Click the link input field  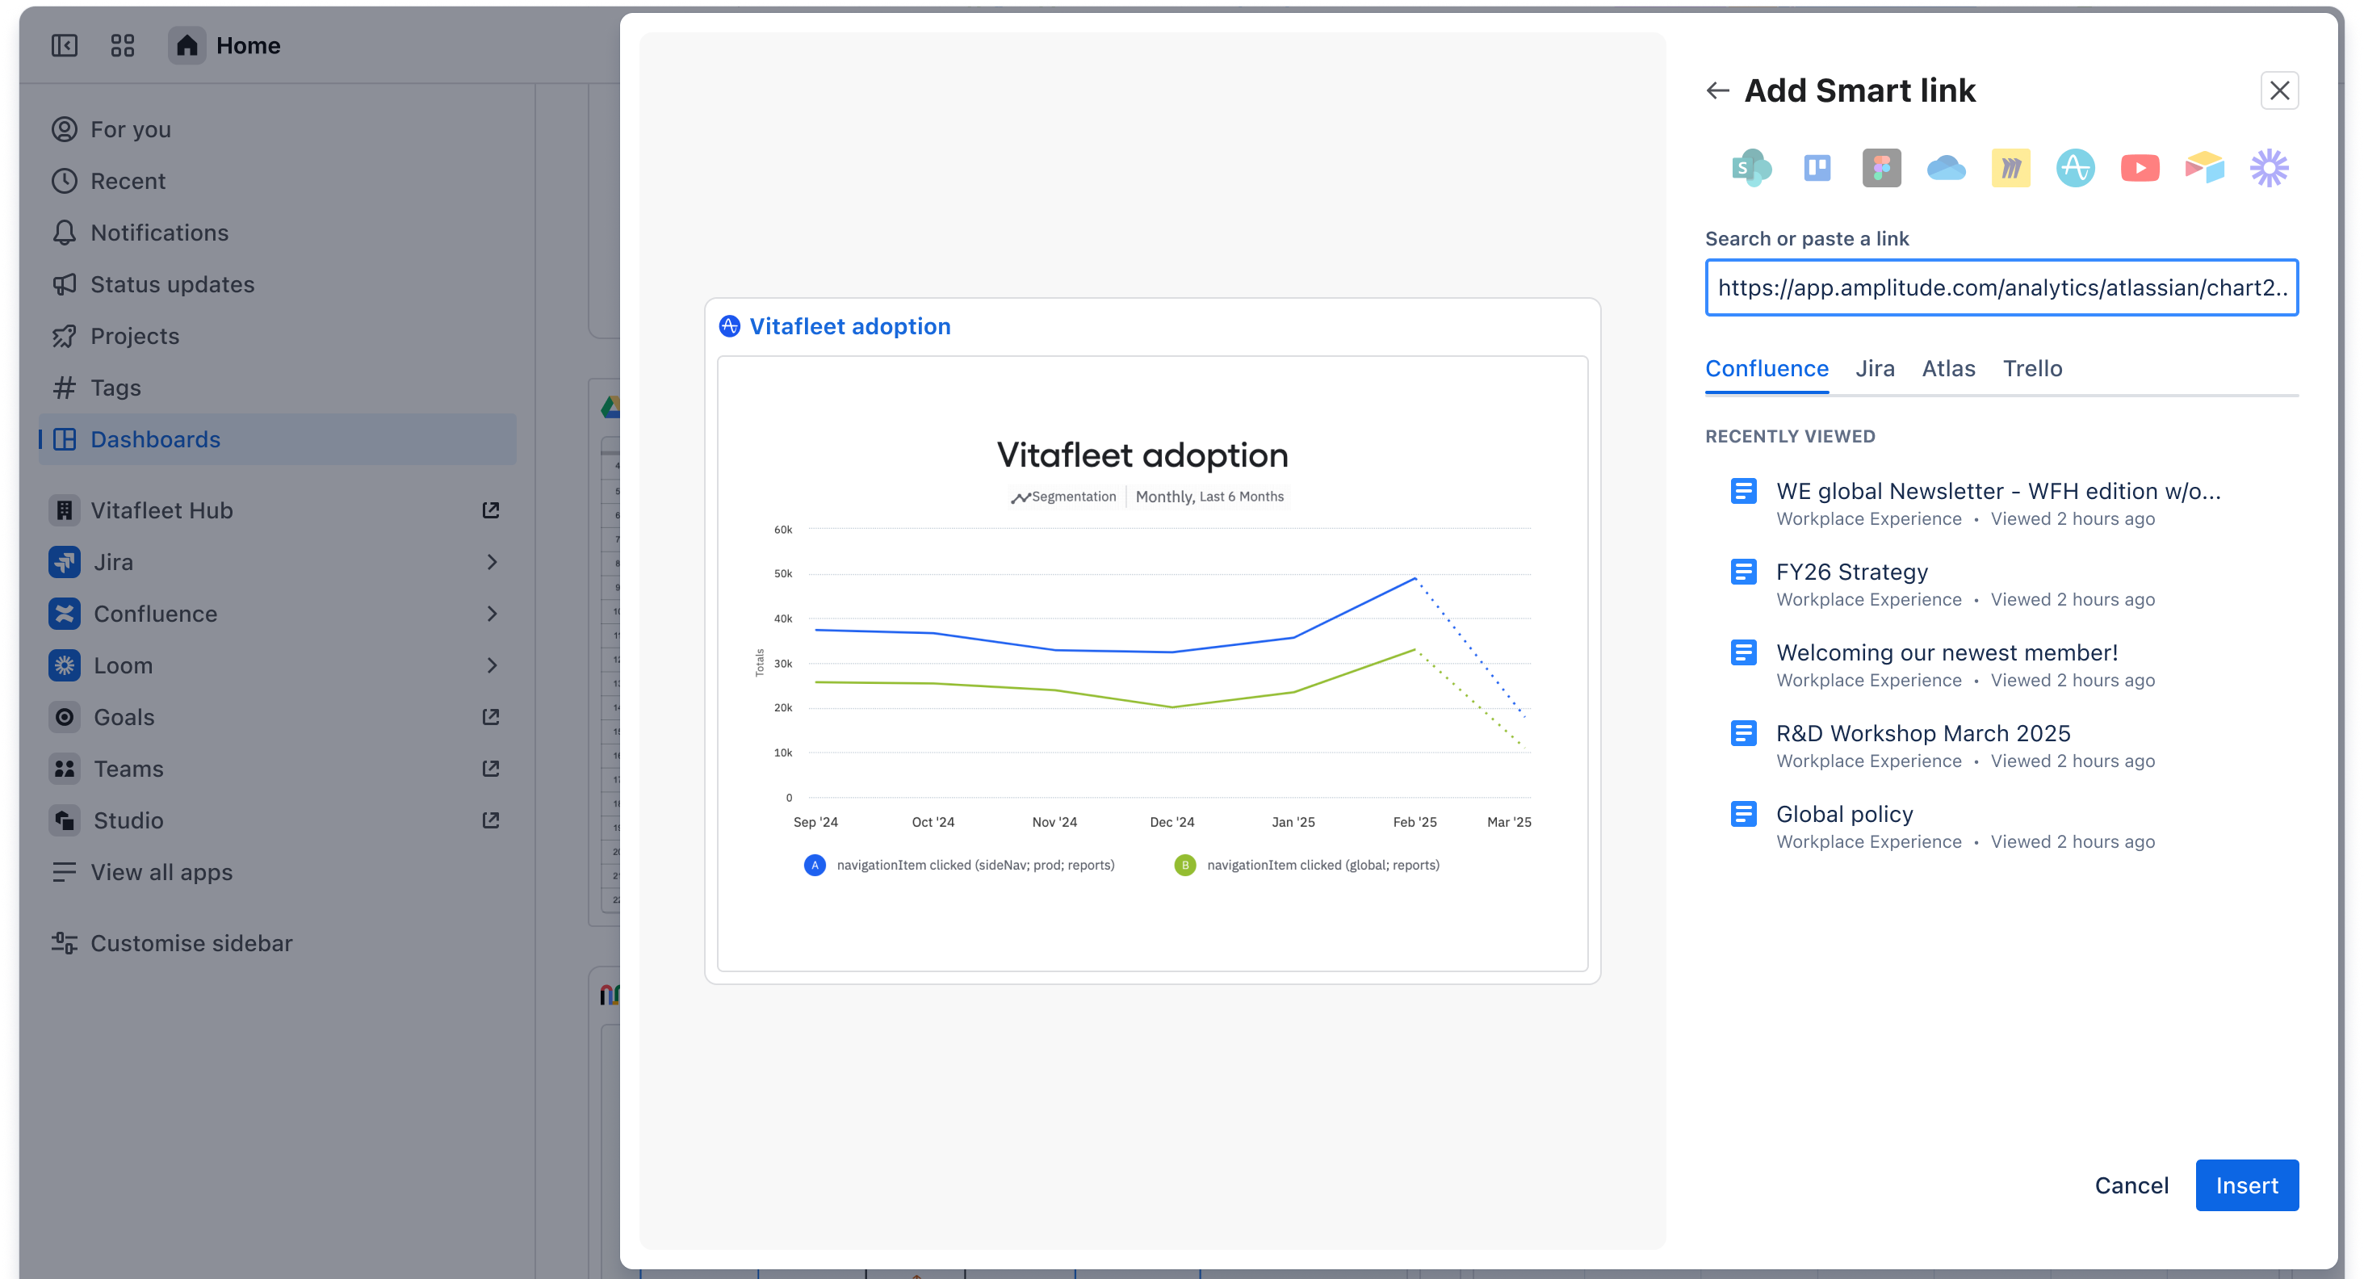(2001, 287)
